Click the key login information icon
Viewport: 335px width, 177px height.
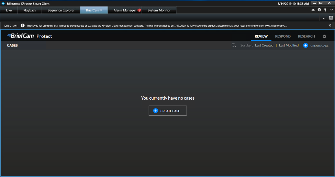[325, 10]
